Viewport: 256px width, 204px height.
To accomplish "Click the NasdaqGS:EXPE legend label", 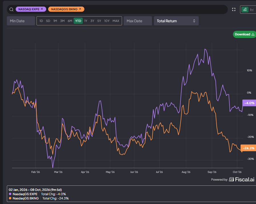I will (x=25, y=194).
